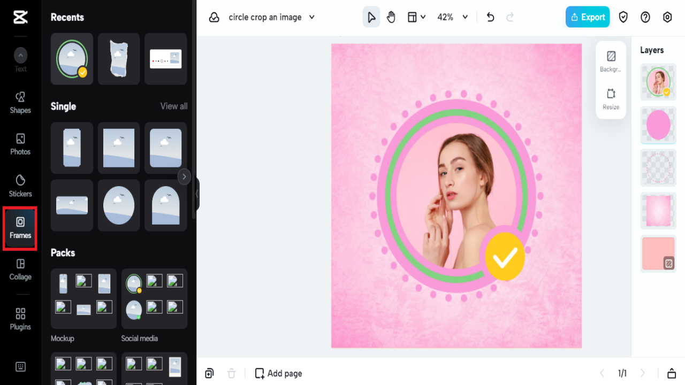Viewport: 685px width, 385px height.
Task: Open the Plugins panel in sidebar
Action: coord(20,319)
